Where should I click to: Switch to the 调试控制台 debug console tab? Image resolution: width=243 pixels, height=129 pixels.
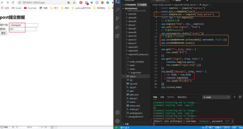pyautogui.click(x=182, y=97)
